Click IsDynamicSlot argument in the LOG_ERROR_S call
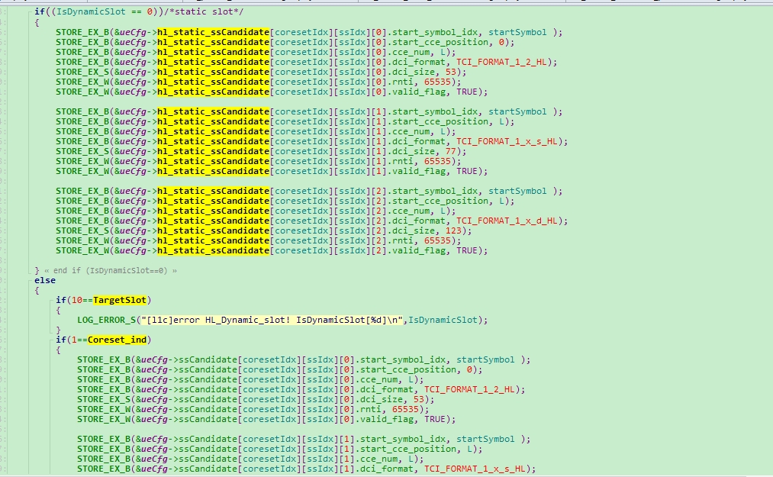This screenshot has height=477, width=773. point(443,320)
